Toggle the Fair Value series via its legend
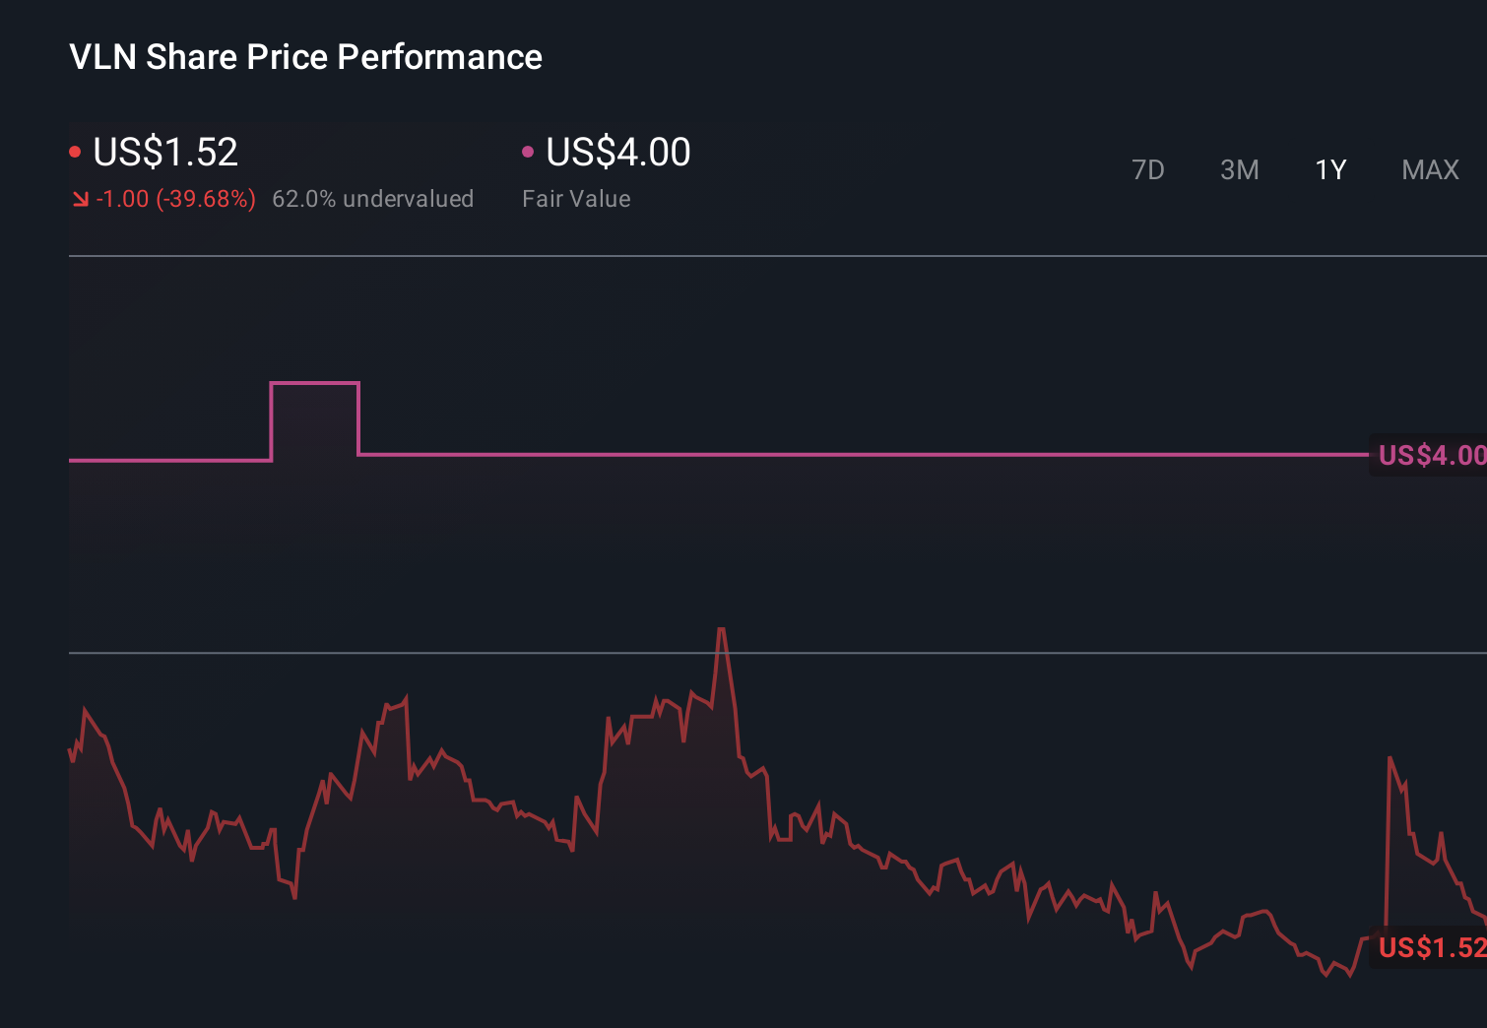1487x1028 pixels. click(x=615, y=152)
